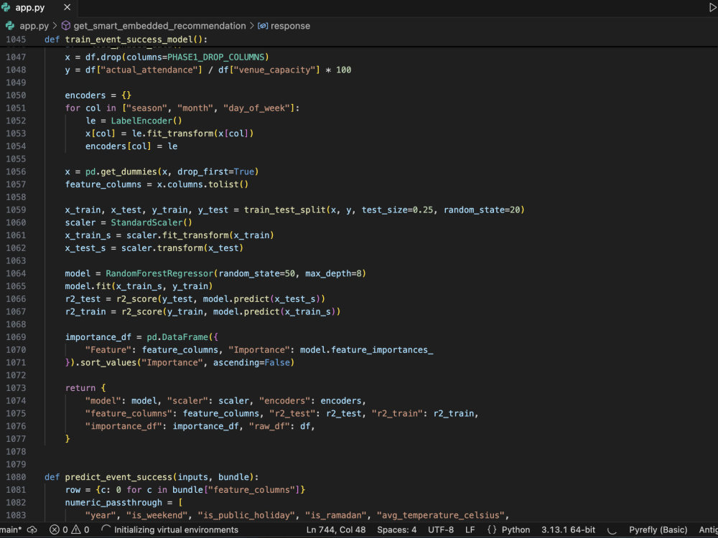The width and height of the screenshot is (718, 538).
Task: Click the curly braces language status icon
Action: pos(492,530)
